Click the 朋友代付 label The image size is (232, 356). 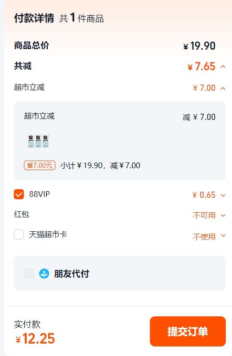tap(72, 274)
